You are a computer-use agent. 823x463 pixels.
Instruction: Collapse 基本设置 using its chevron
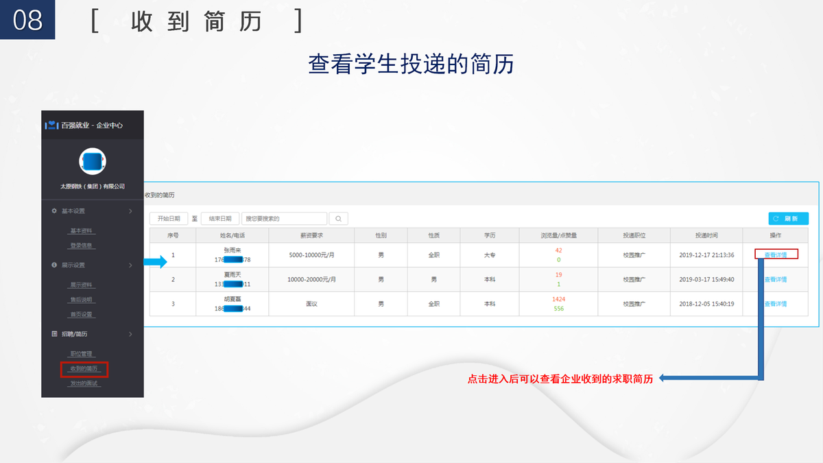click(x=130, y=211)
